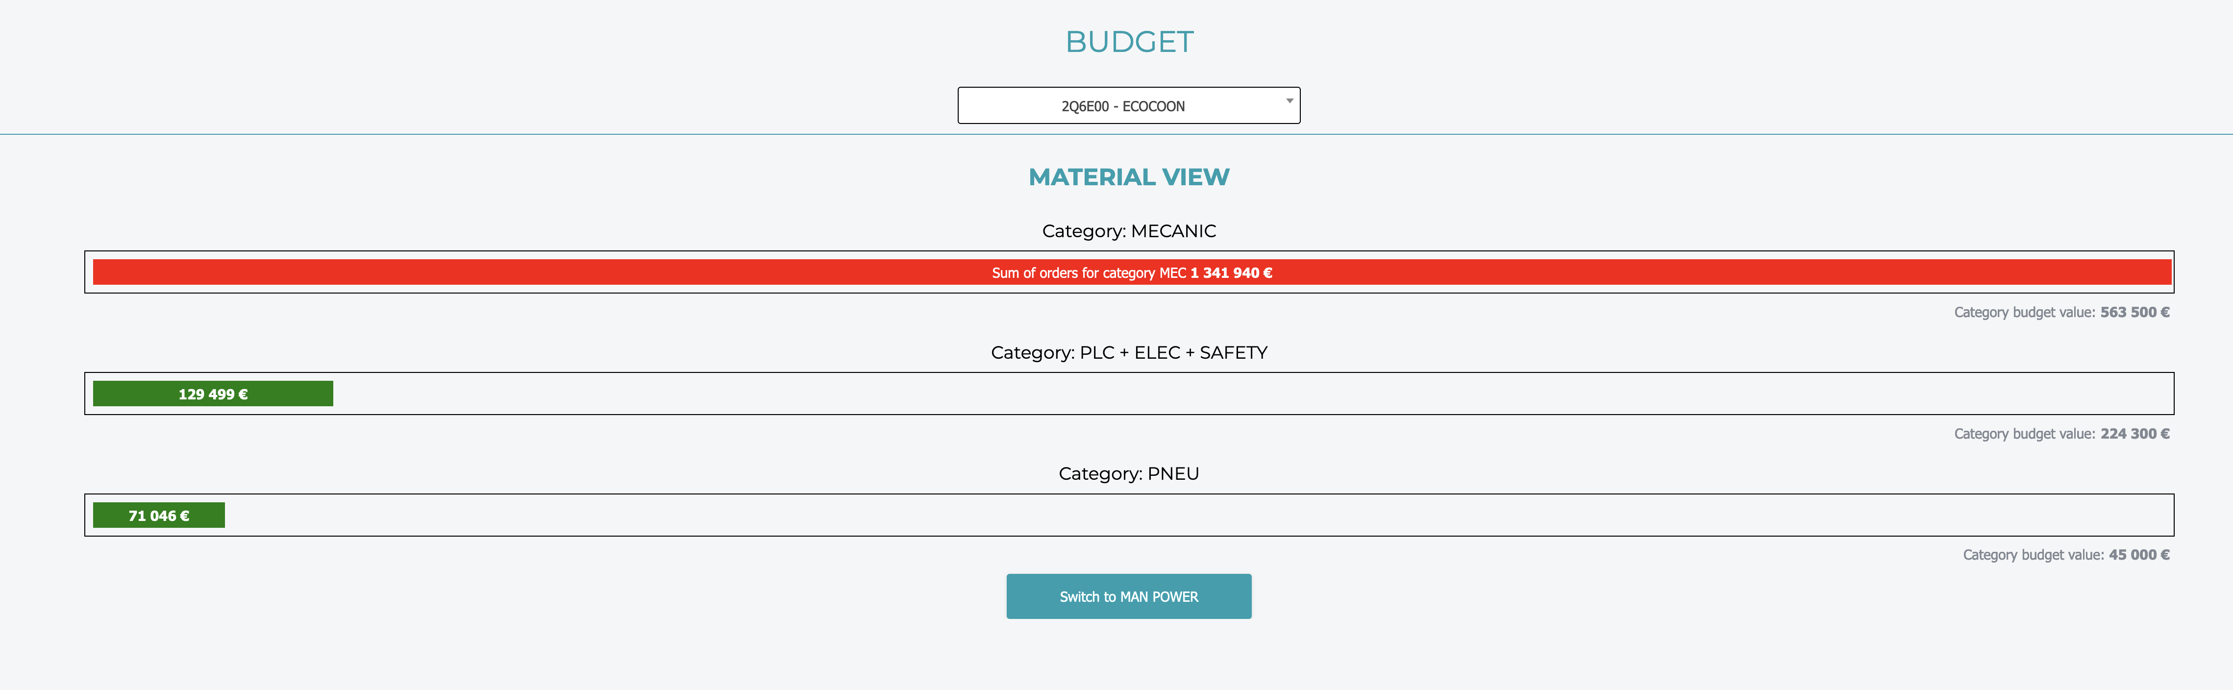The width and height of the screenshot is (2233, 690).
Task: Click the 224 300 € category budget value
Action: coord(2134,433)
